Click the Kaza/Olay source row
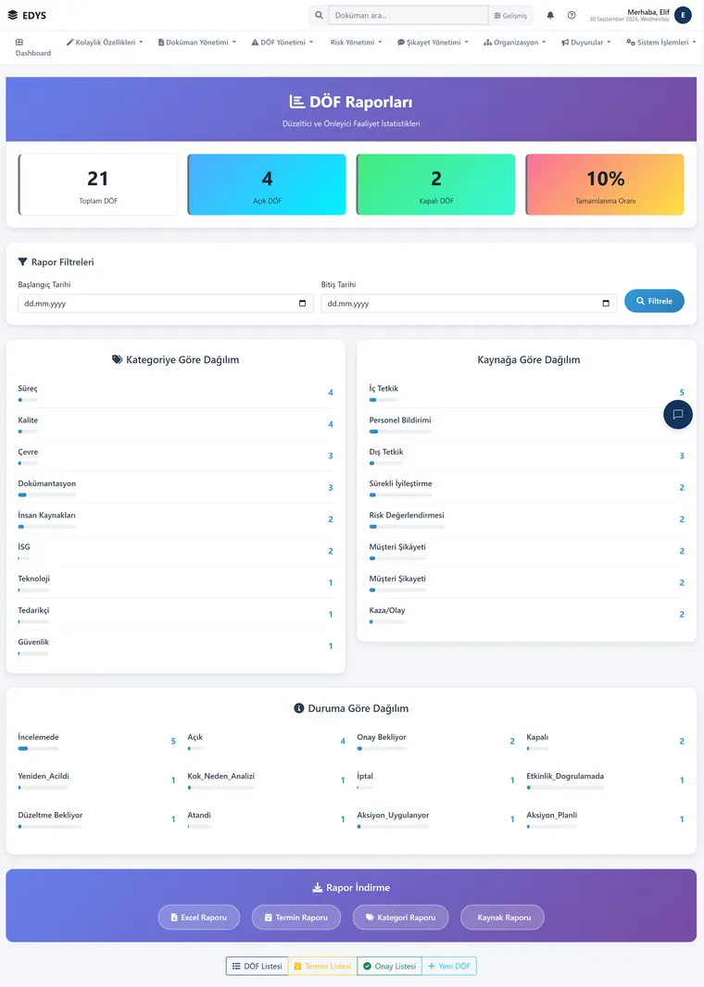The image size is (704, 987). coord(526,615)
